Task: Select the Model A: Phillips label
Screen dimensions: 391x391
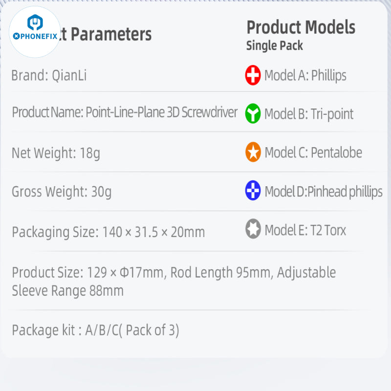Action: (x=305, y=76)
